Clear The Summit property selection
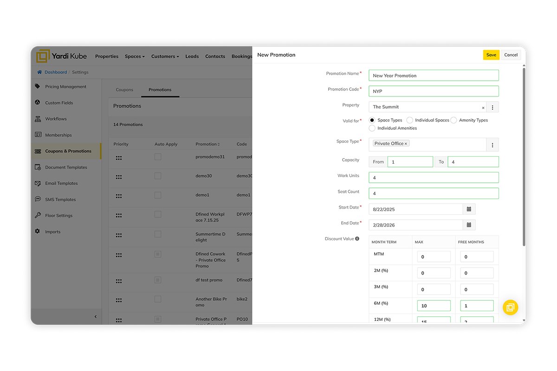557x371 pixels. click(483, 108)
